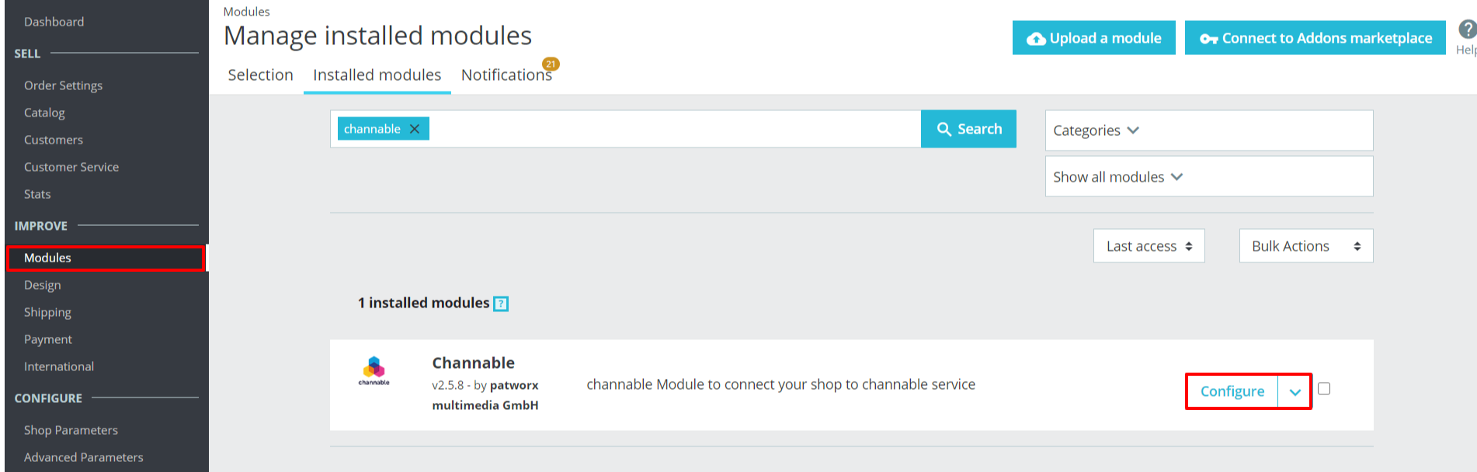The height and width of the screenshot is (472, 1477).
Task: Tick the Channable module checkbox
Action: click(x=1324, y=389)
